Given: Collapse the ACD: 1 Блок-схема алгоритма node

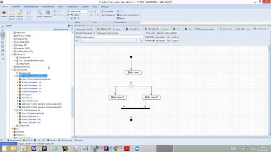Looking at the screenshot, I should 15,76.
